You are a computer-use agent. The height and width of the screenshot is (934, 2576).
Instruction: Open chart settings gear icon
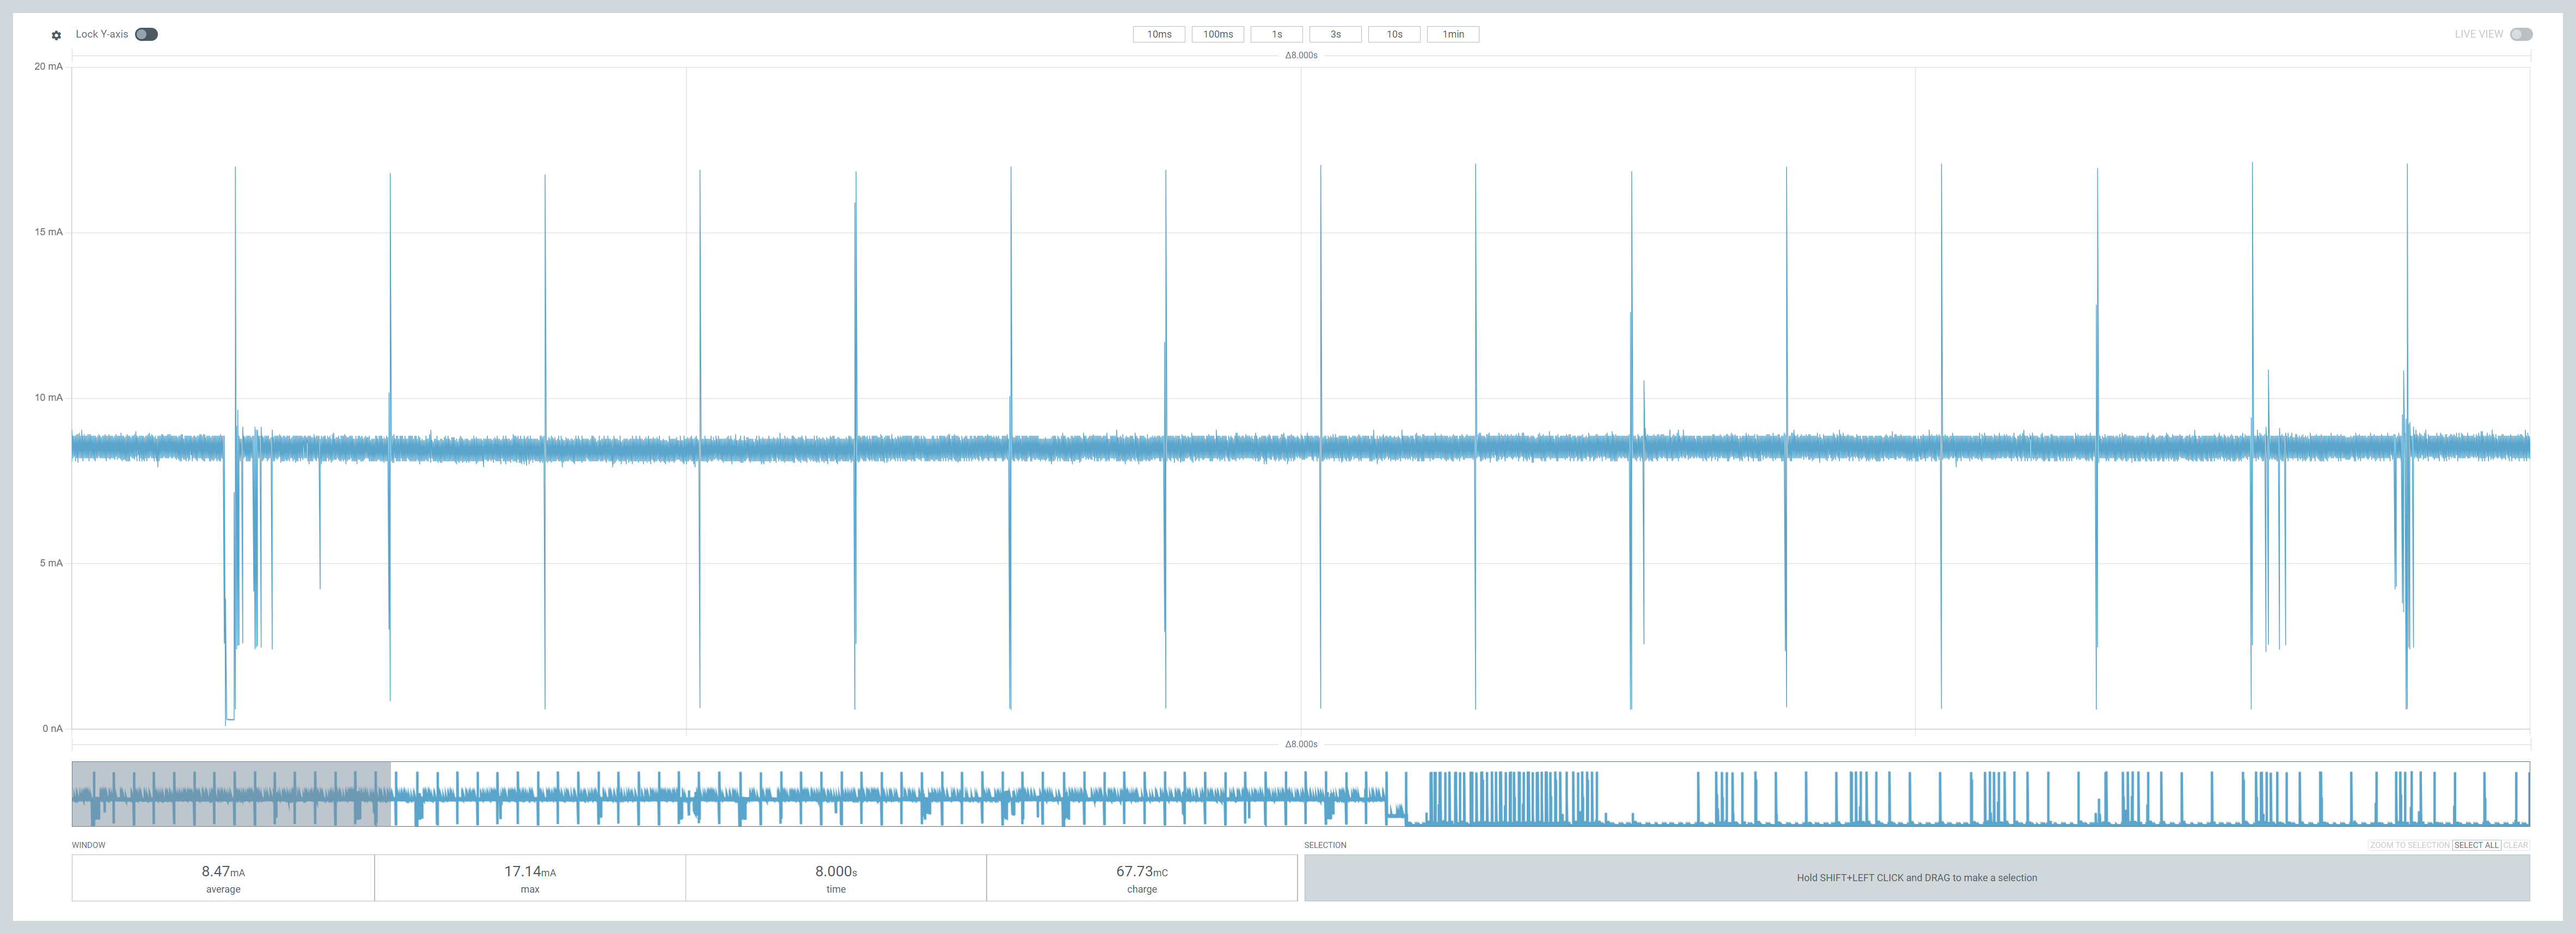click(56, 35)
